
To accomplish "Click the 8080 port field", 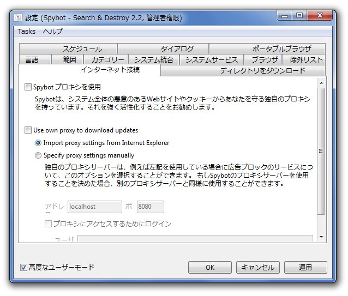I will point(151,207).
